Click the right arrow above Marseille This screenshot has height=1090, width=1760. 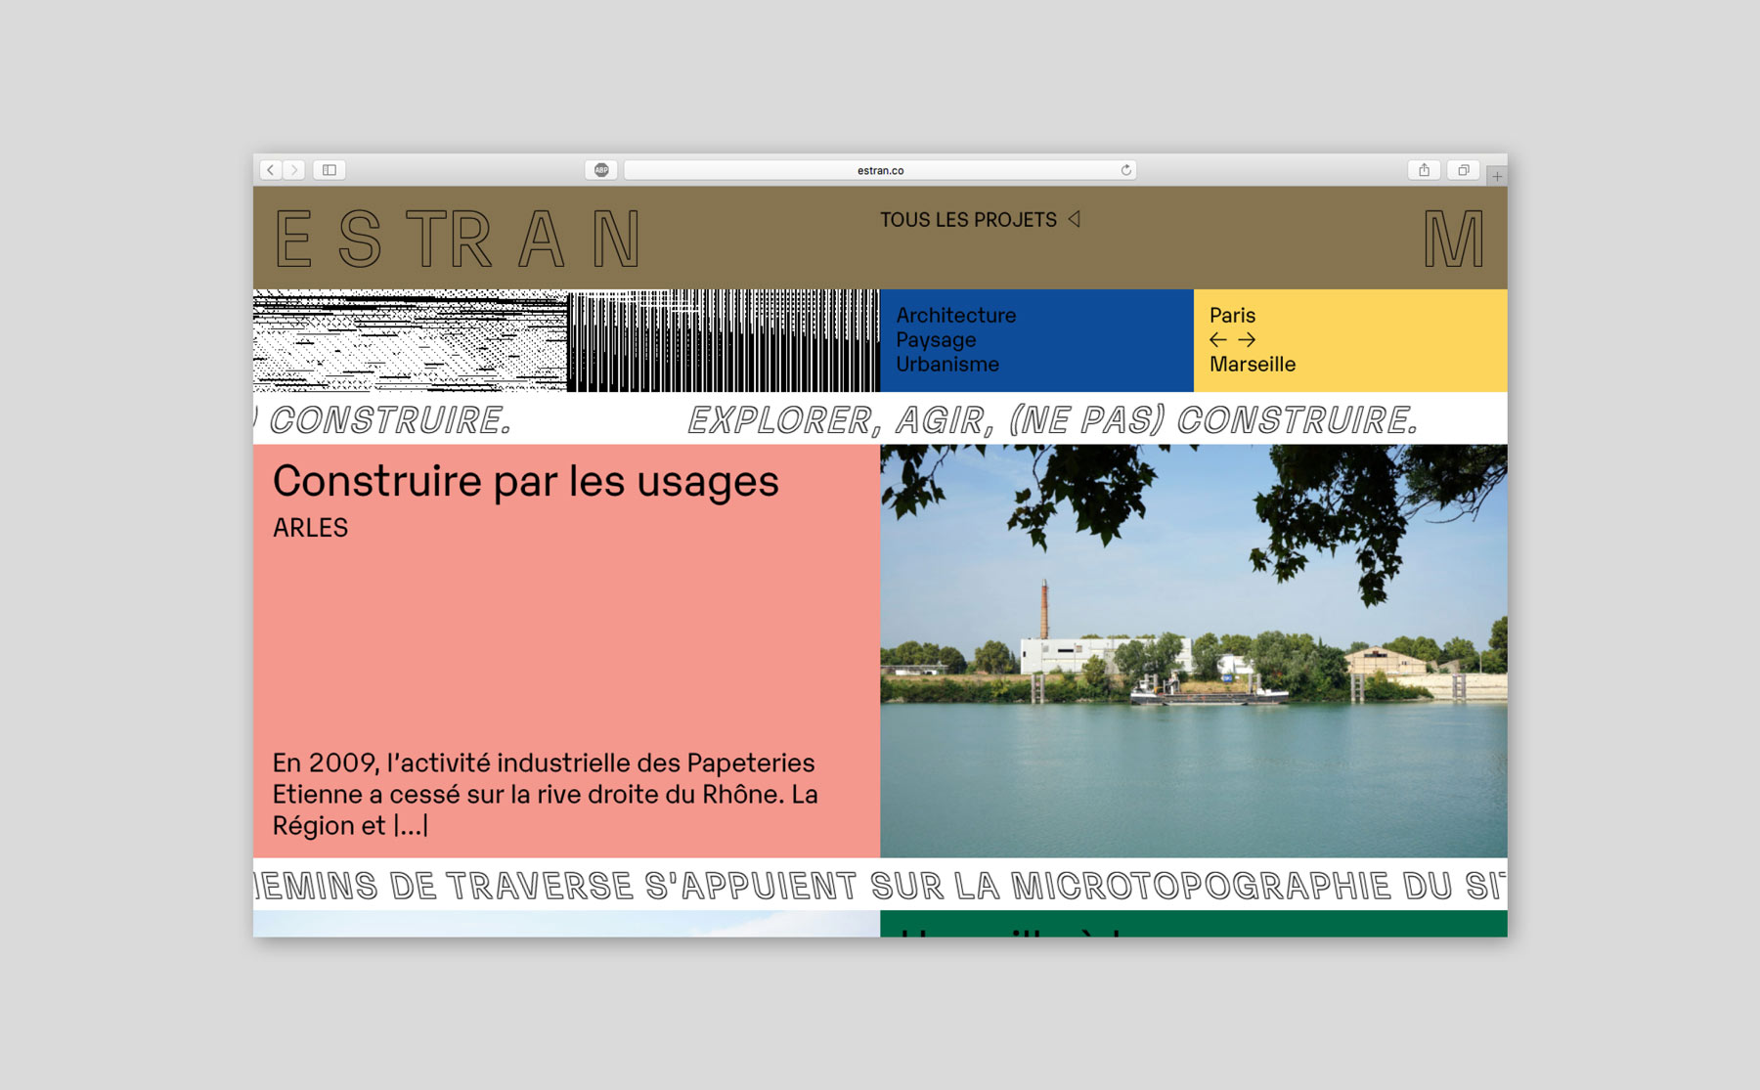pyautogui.click(x=1247, y=340)
